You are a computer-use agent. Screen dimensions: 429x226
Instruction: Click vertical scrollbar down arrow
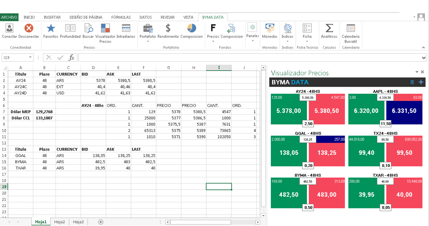(x=263, y=215)
